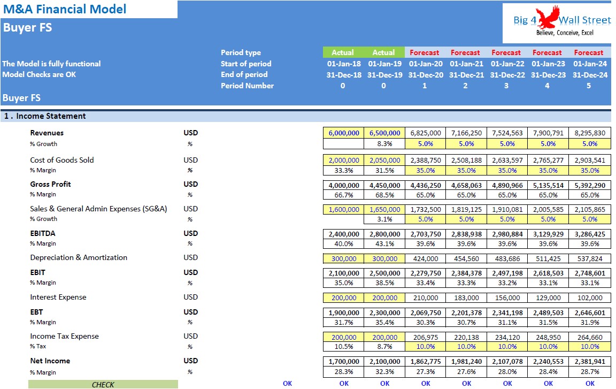The width and height of the screenshot is (616, 389).
Task: Click the 01-Jan-19 start date cell
Action: point(384,64)
